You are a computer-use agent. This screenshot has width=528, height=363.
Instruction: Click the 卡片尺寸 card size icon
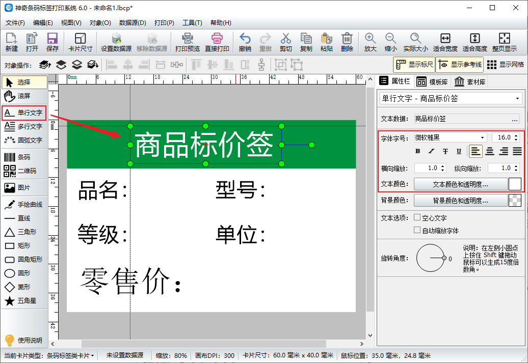80,42
